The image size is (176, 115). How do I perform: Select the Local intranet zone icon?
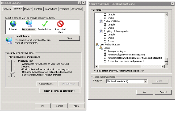tap(29, 24)
